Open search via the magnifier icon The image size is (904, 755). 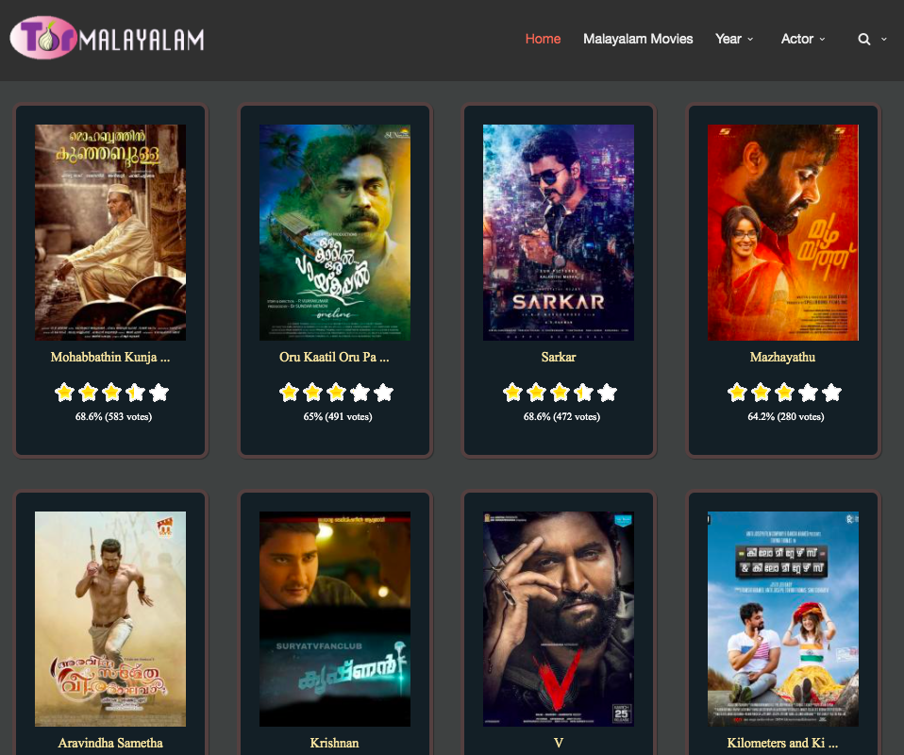(x=863, y=39)
